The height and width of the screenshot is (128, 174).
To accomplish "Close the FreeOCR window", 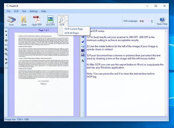I will click(165, 6).
